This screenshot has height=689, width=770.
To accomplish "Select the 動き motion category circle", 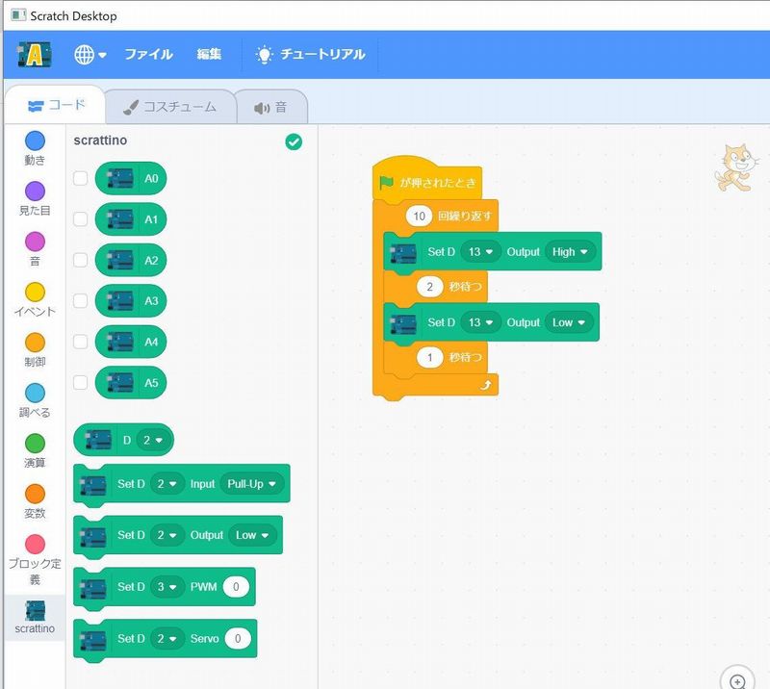I will click(x=35, y=142).
